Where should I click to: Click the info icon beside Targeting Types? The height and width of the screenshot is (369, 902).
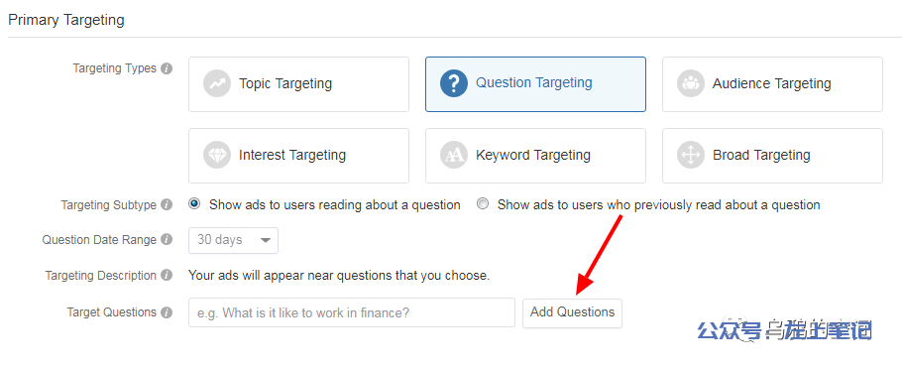pyautogui.click(x=167, y=68)
